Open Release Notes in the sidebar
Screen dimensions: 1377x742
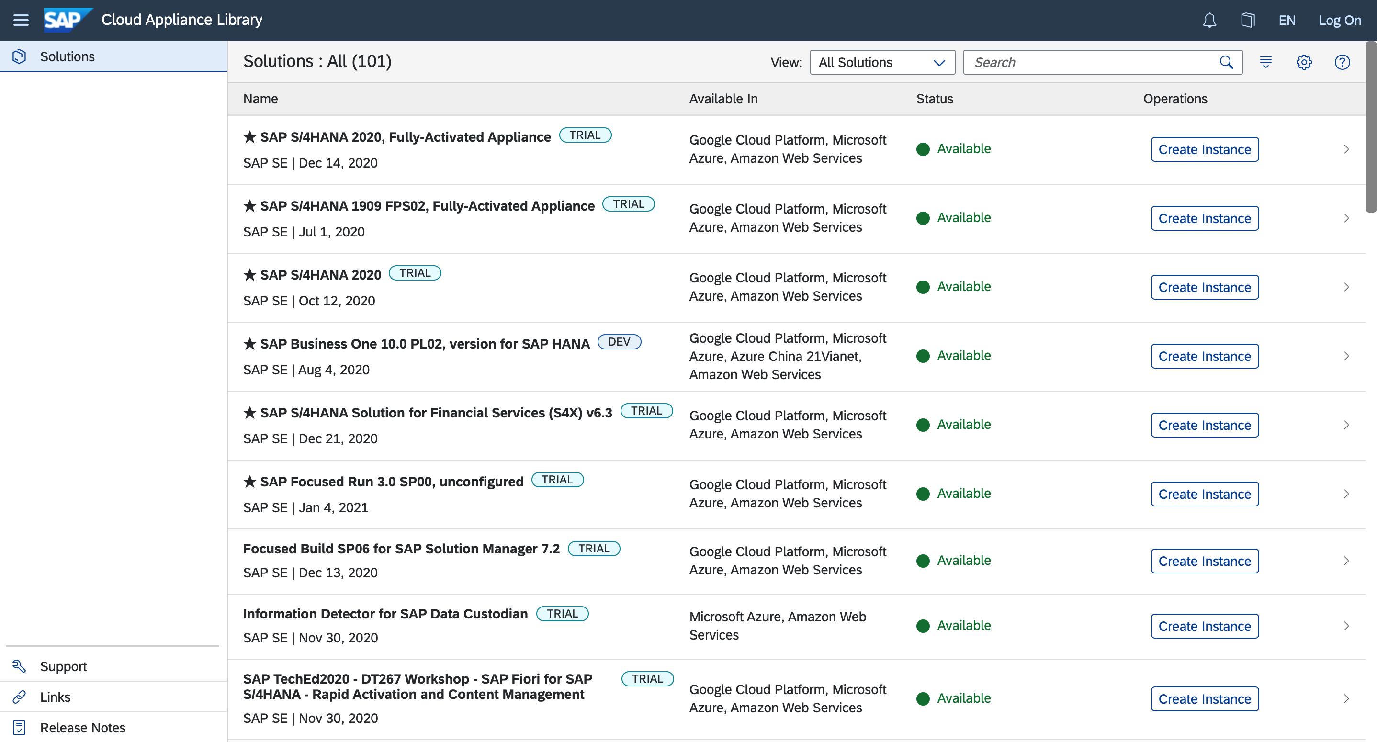point(113,727)
